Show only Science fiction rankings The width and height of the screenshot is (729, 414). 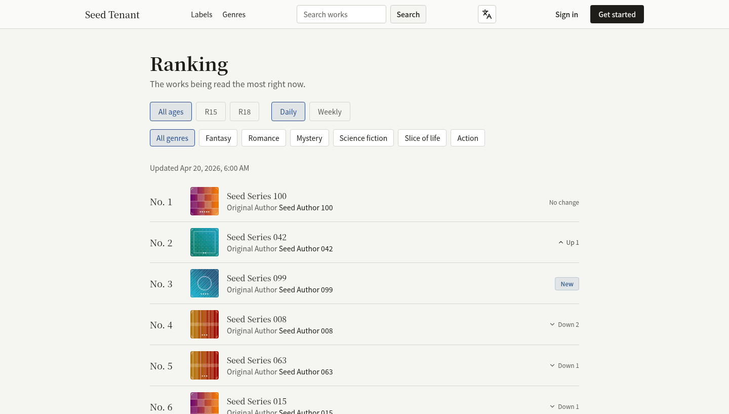tap(363, 138)
